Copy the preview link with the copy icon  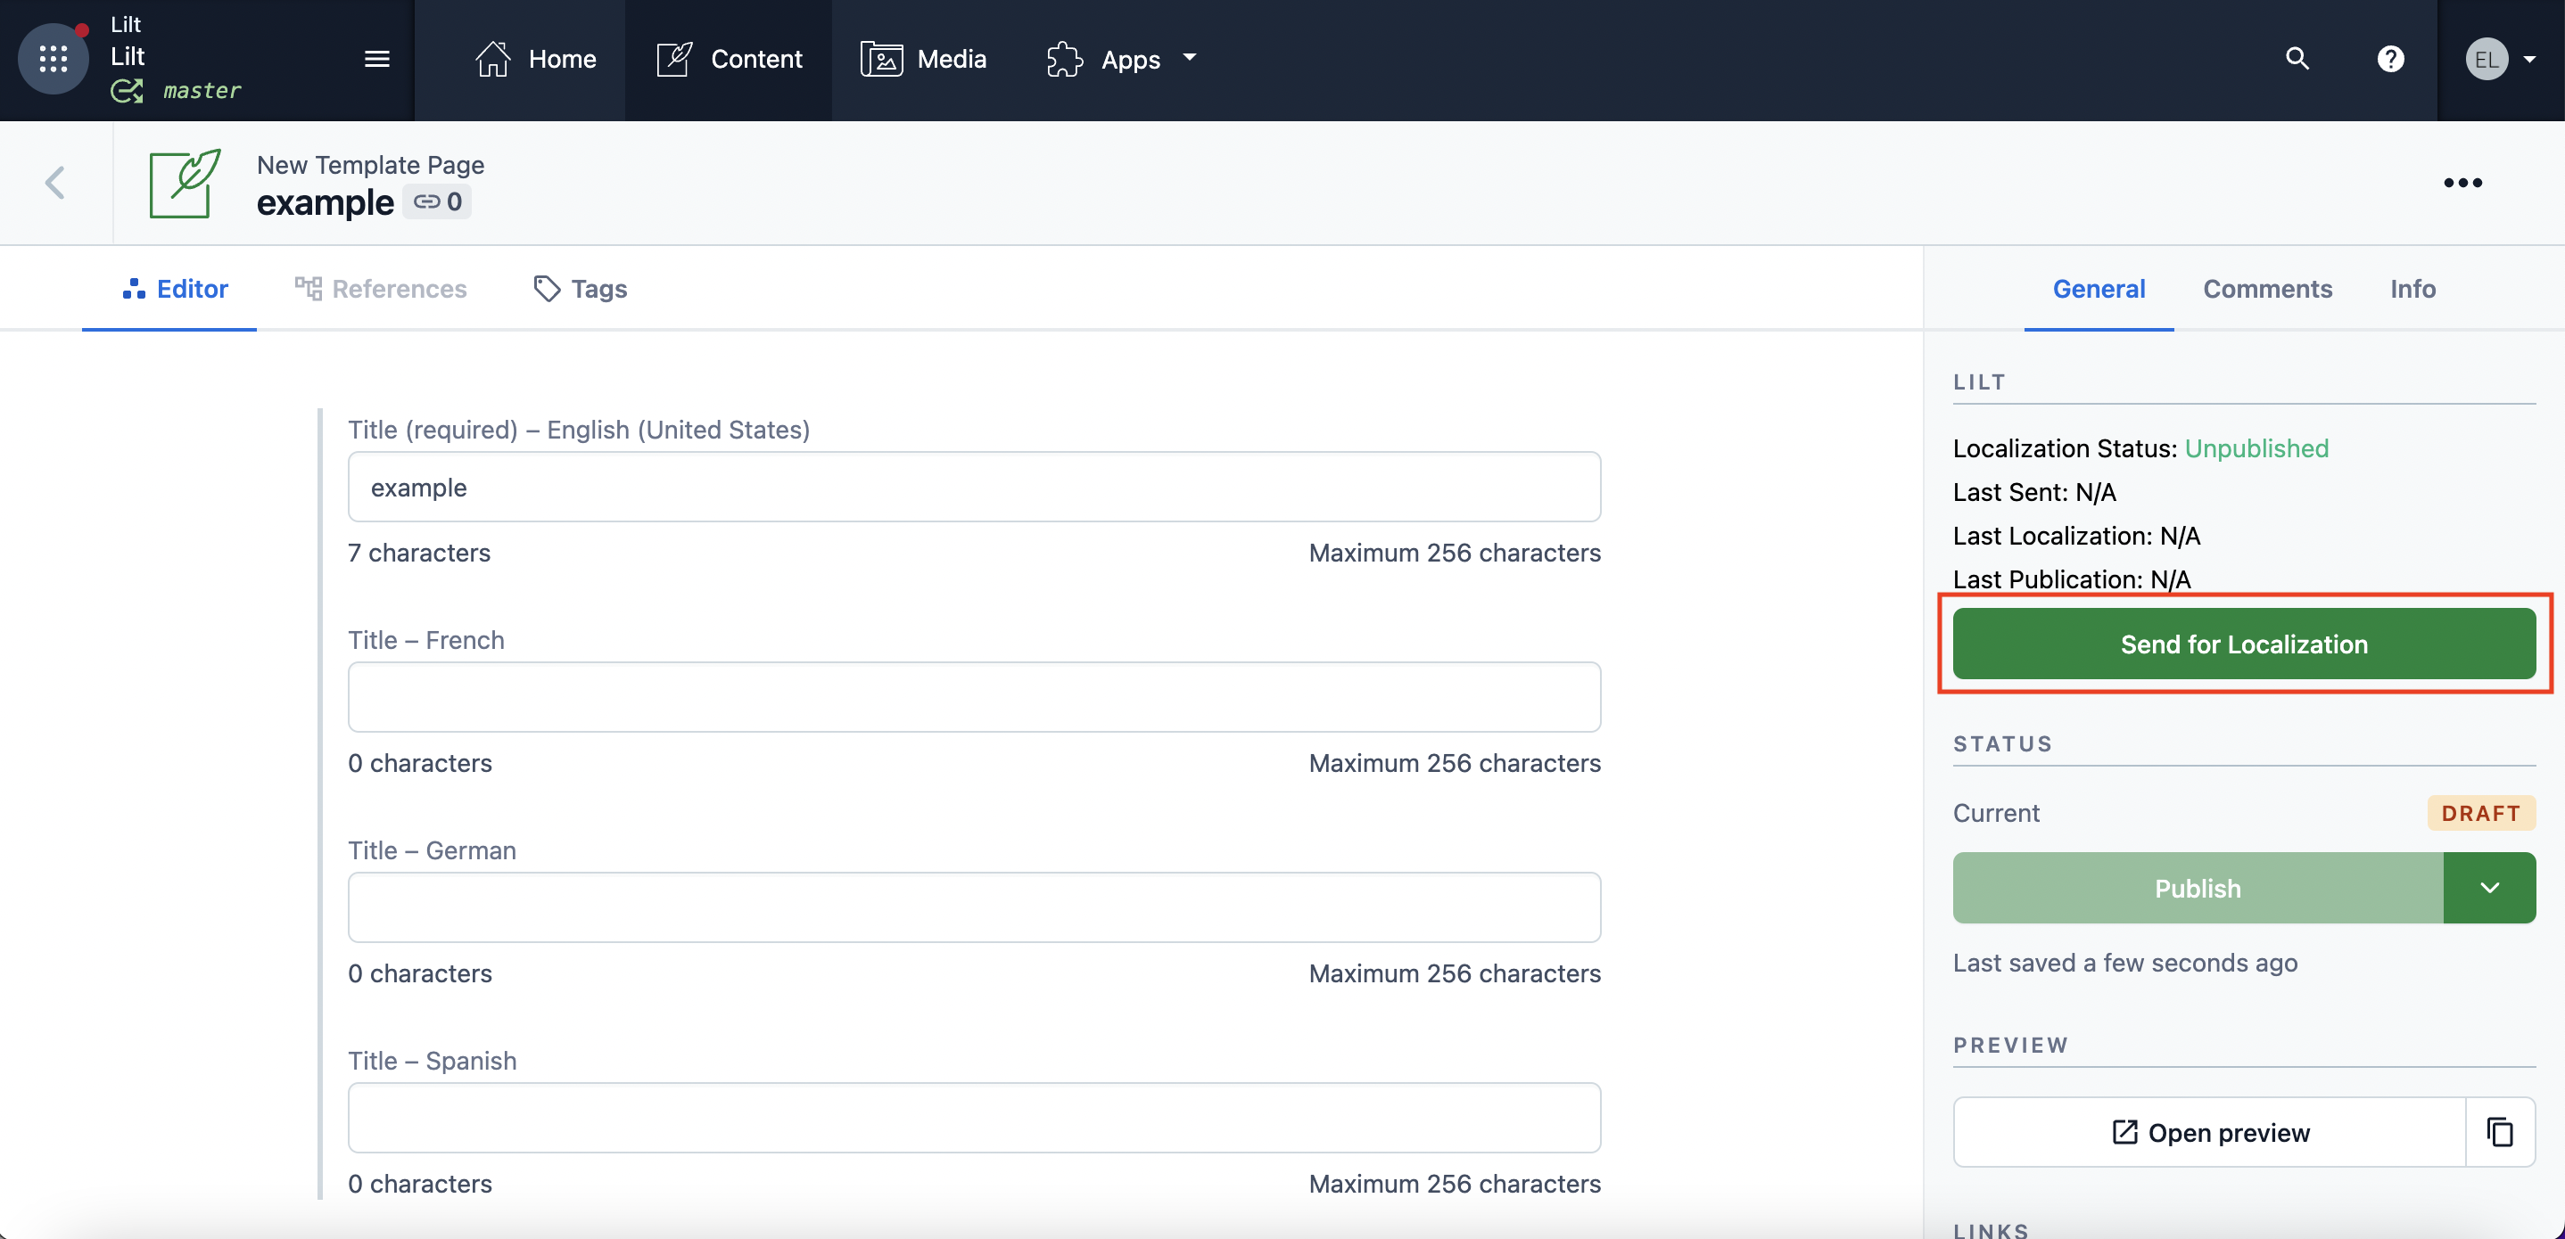2502,1131
